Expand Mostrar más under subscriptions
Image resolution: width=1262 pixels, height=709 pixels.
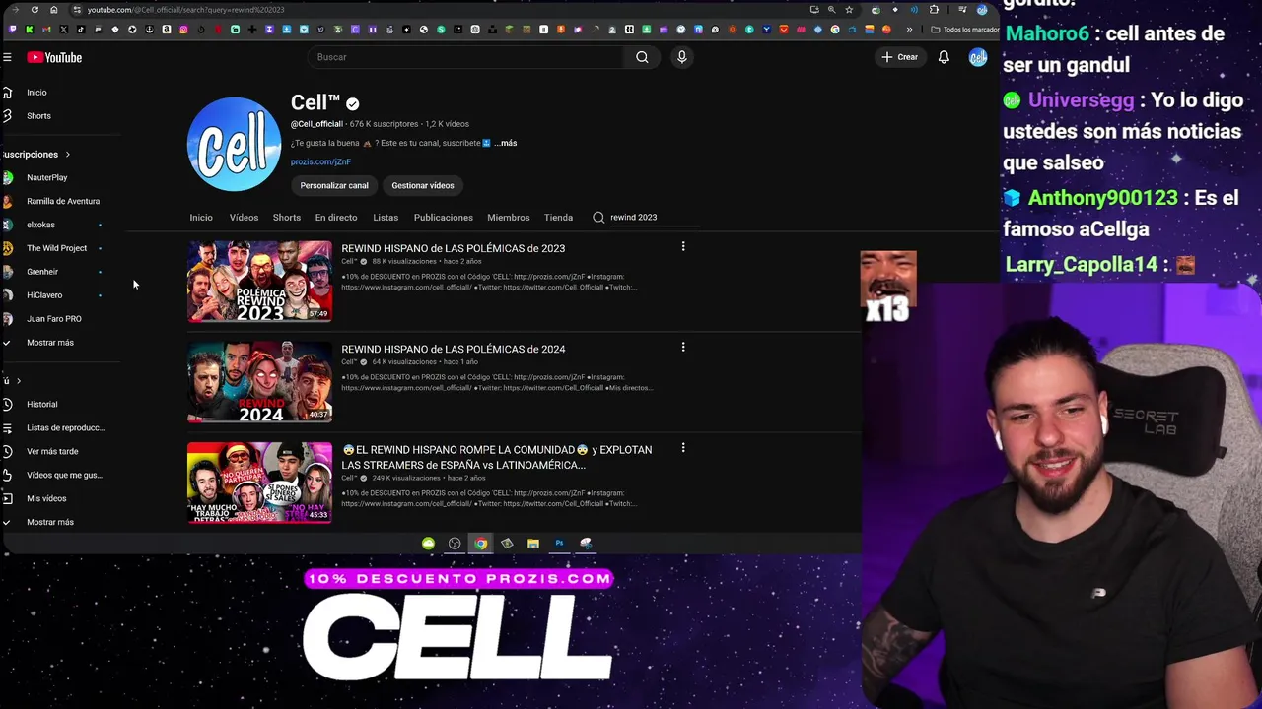click(x=50, y=343)
